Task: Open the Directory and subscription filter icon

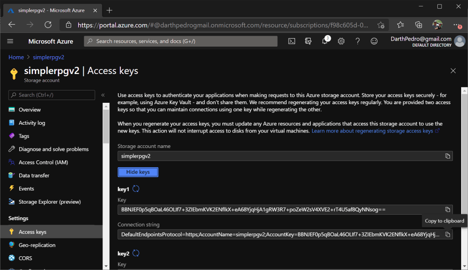Action: tap(308, 41)
